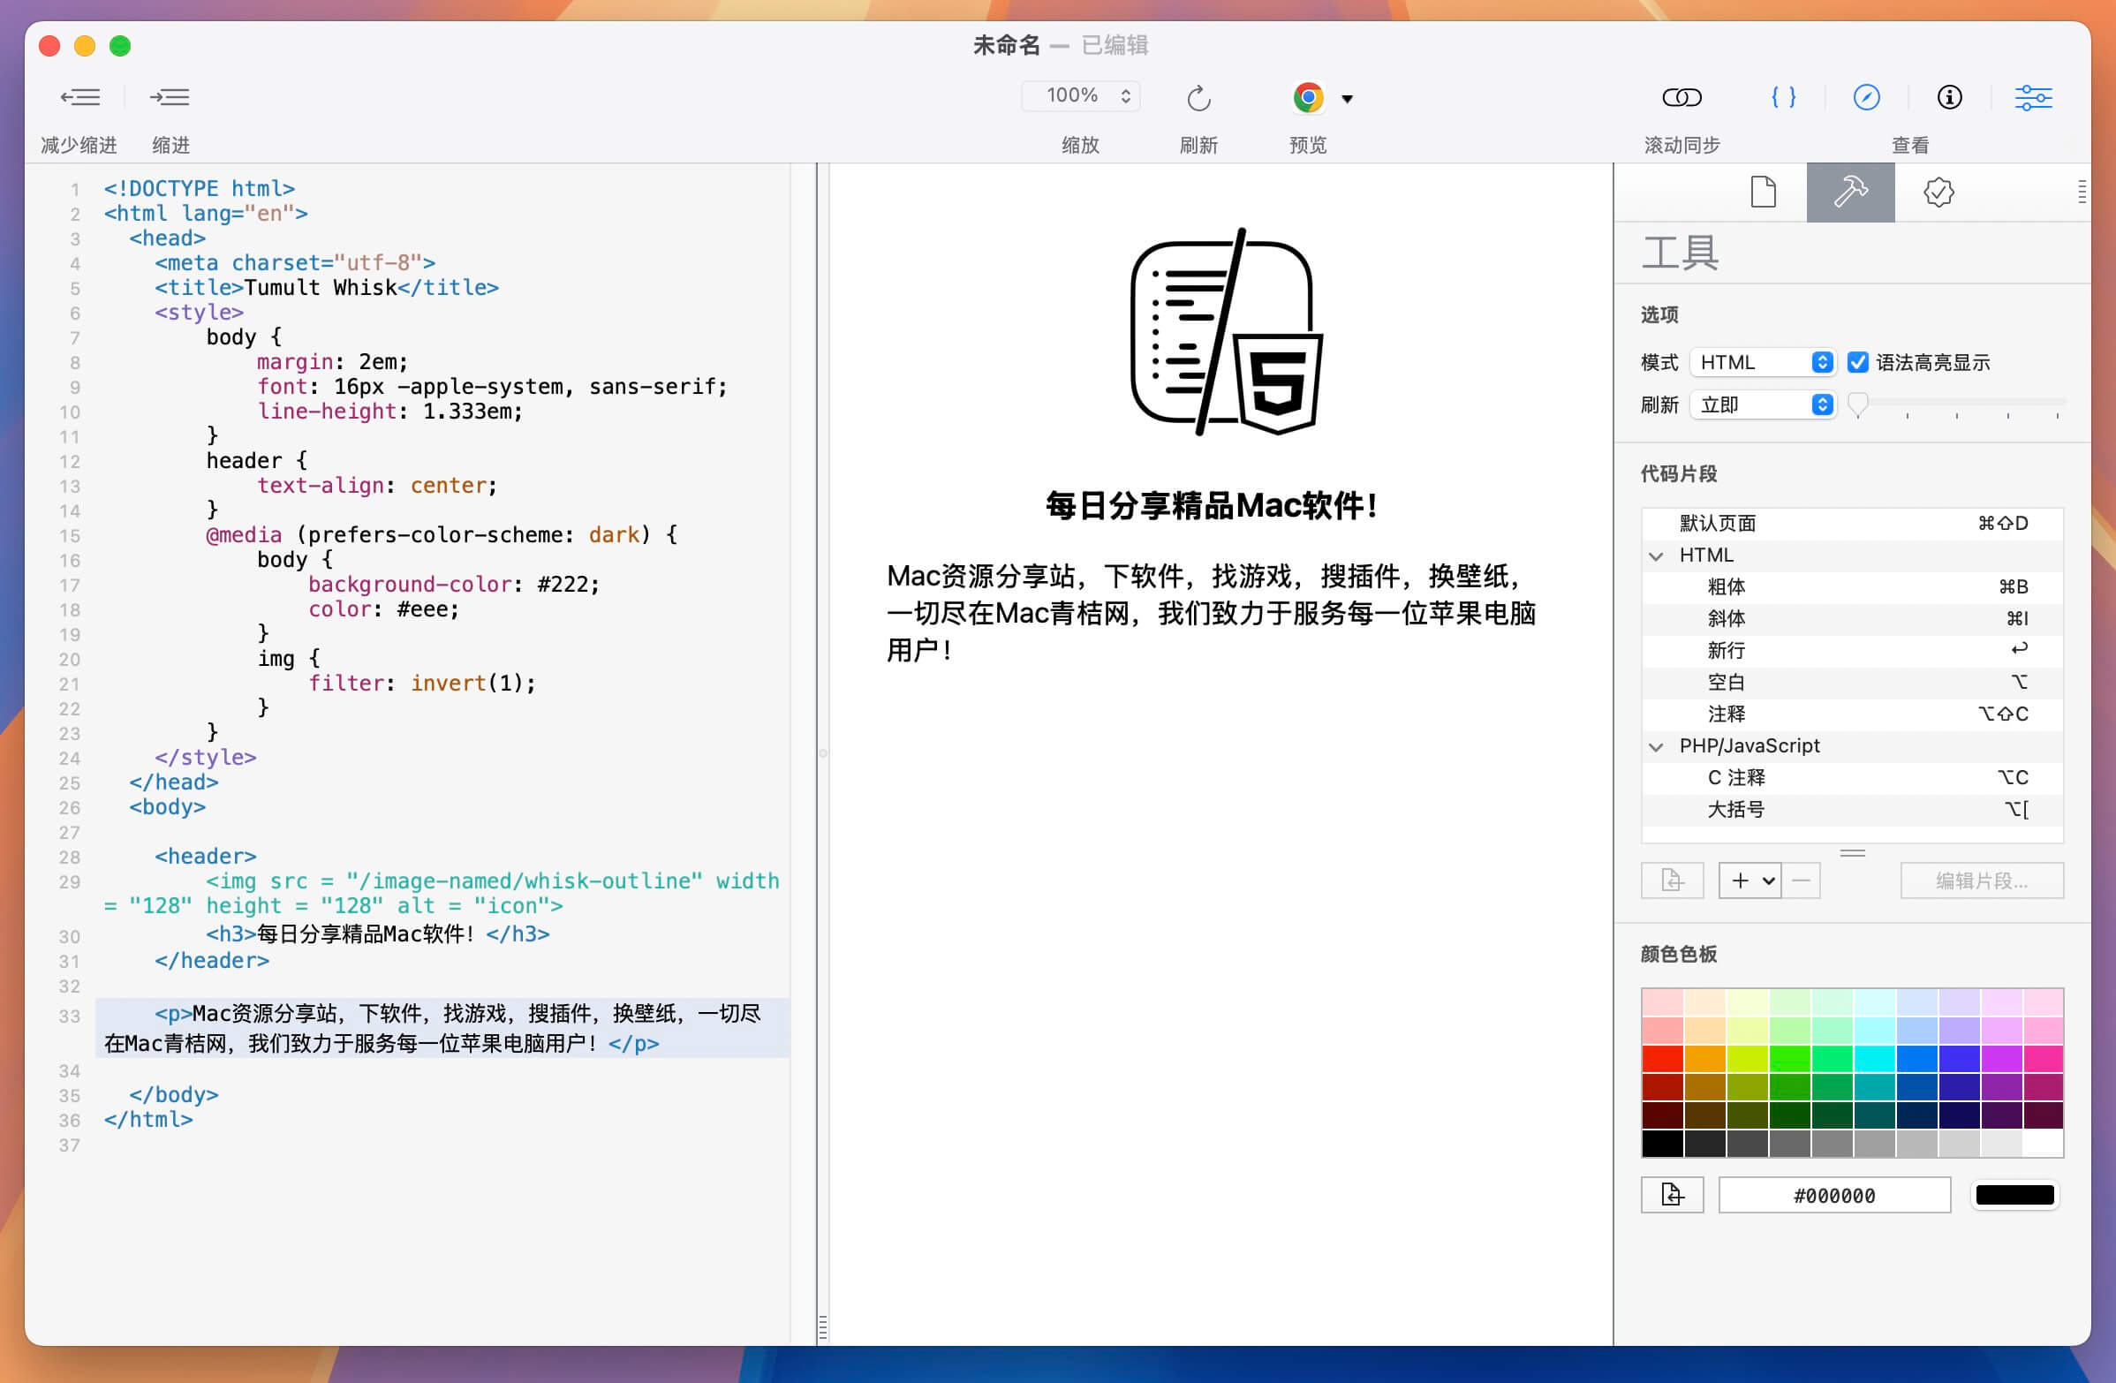This screenshot has height=1383, width=2116.
Task: Open the add snippet plus dropdown
Action: (x=1749, y=880)
